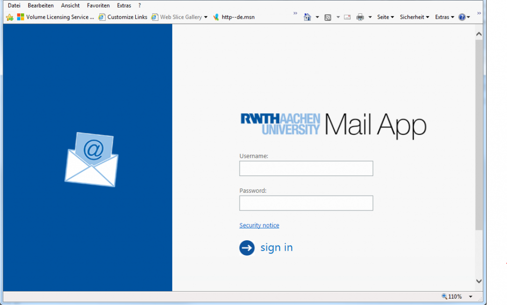507x305 pixels.
Task: Open the Datei menu
Action: [x=14, y=5]
